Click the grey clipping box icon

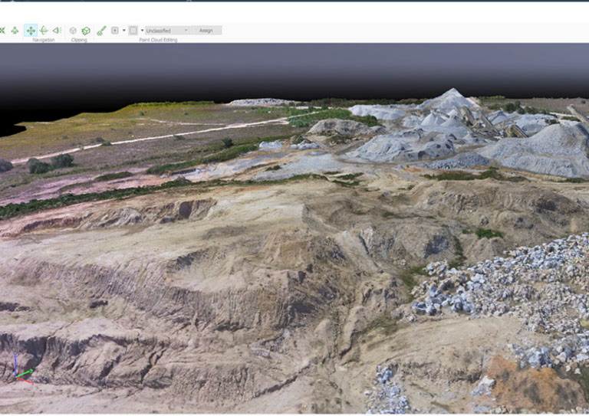coord(73,31)
